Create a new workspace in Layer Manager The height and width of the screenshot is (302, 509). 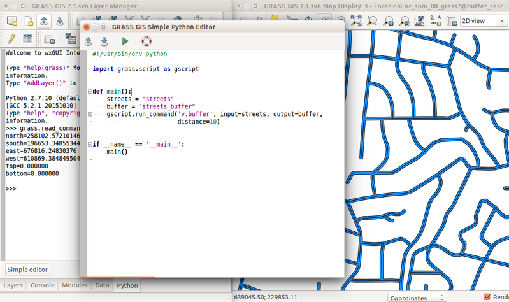click(28, 21)
